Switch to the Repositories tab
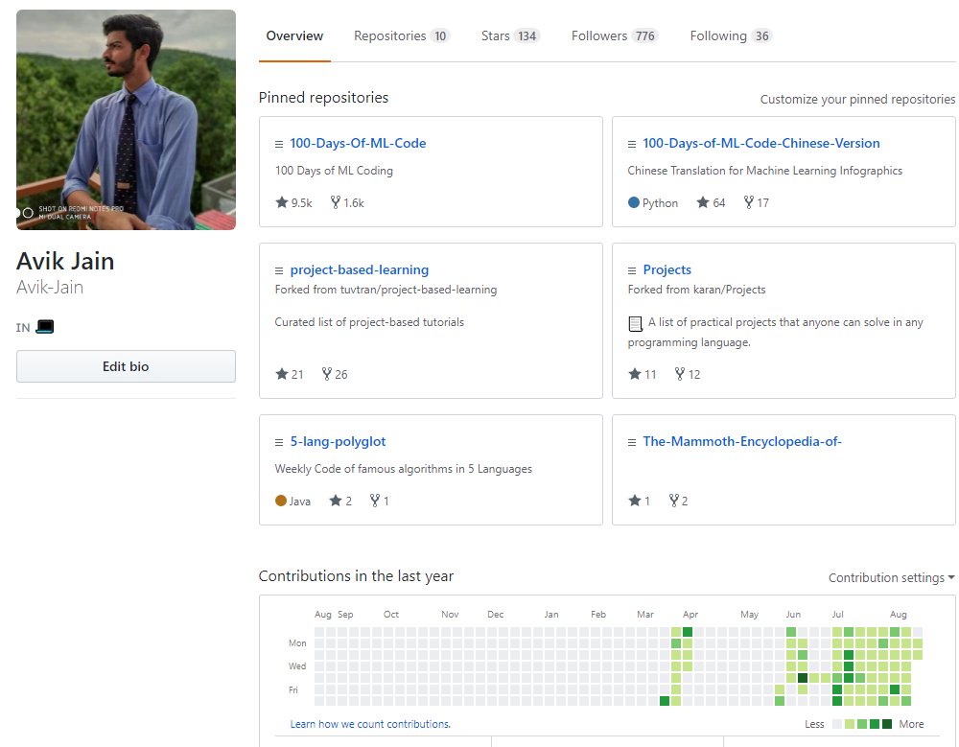The height and width of the screenshot is (747, 959). pos(401,36)
